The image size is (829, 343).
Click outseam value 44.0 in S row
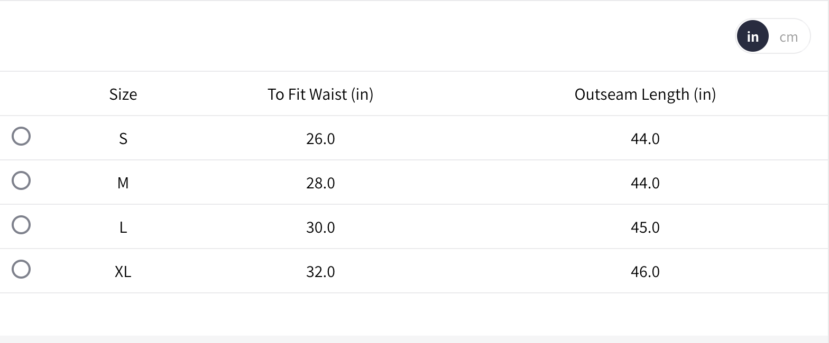[x=645, y=139]
